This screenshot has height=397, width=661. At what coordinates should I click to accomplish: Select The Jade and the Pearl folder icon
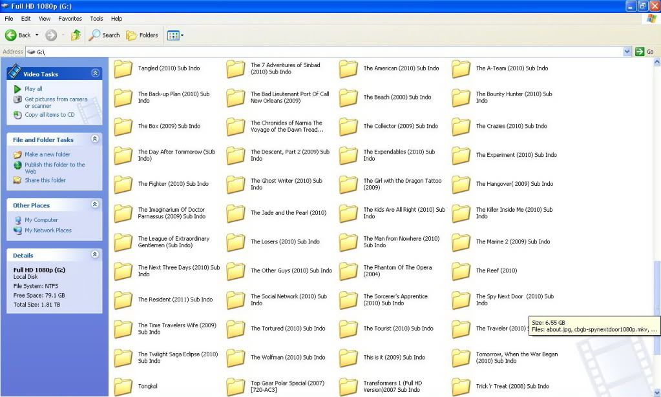click(236, 213)
